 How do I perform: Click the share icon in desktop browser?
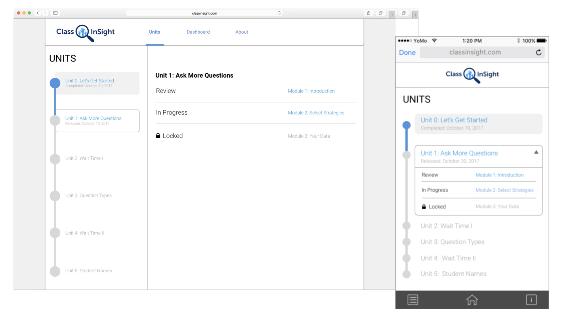tap(368, 13)
